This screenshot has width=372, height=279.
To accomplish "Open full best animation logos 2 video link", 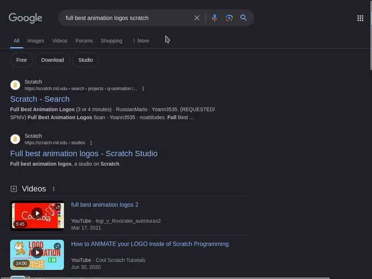I will [x=105, y=205].
